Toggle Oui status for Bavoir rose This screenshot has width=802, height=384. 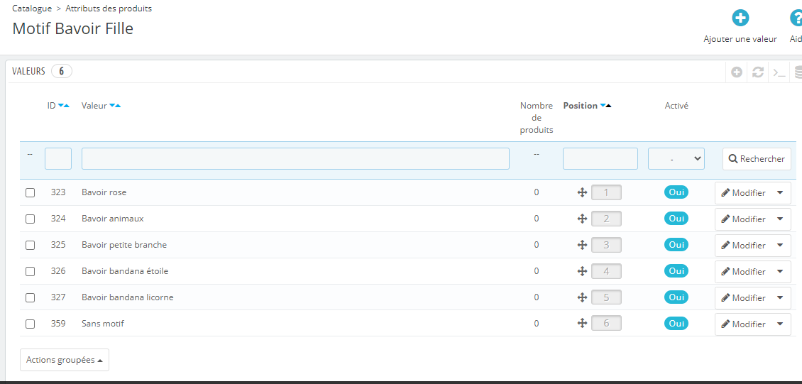pyautogui.click(x=676, y=192)
